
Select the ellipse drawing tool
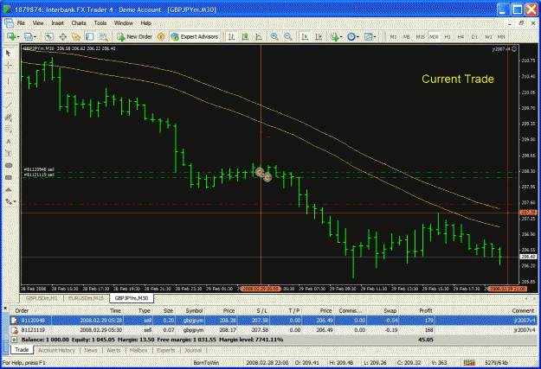pos(9,165)
